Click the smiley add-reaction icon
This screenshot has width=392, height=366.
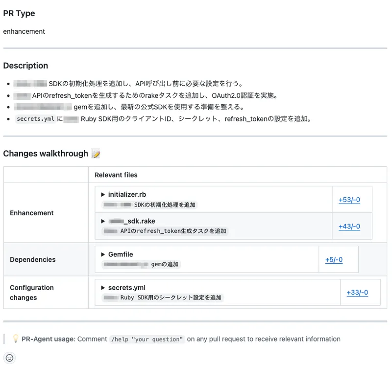pyautogui.click(x=9, y=358)
